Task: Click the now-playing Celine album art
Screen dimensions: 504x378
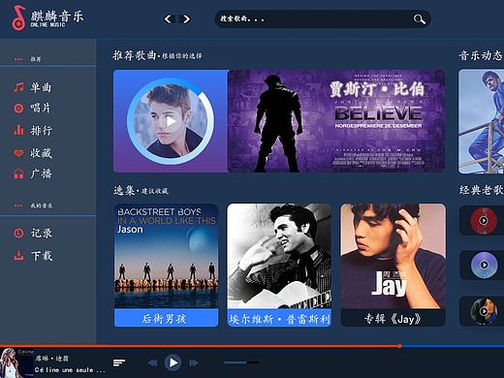Action: tap(16, 362)
